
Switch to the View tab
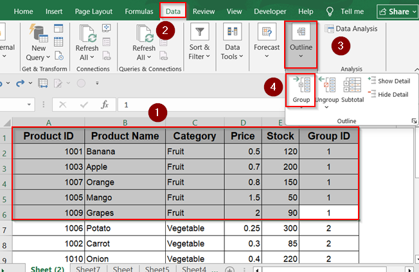coord(234,12)
